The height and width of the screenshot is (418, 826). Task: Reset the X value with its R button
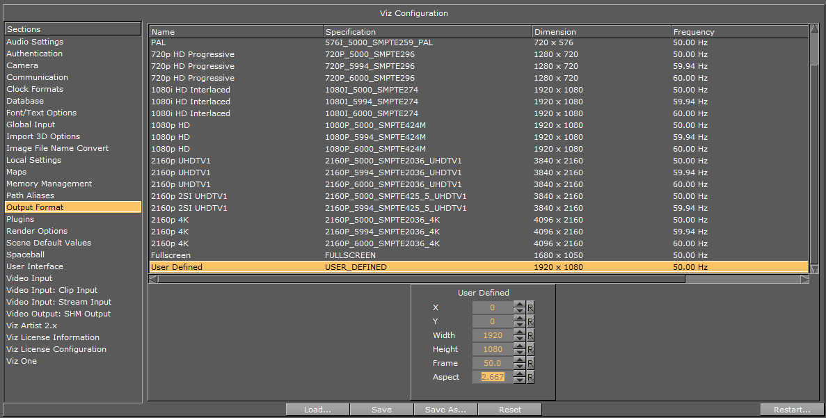coord(530,307)
